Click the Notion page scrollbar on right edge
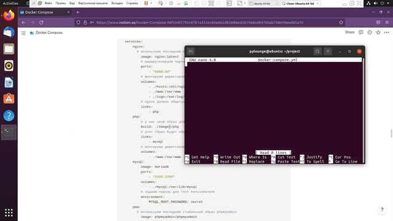393x221 pixels. 391,133
